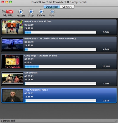The height and width of the screenshot is (123, 118).
Task: Click the title 'Gipsy kings – Los peces en el rio'
Action: pyautogui.click(x=41, y=56)
